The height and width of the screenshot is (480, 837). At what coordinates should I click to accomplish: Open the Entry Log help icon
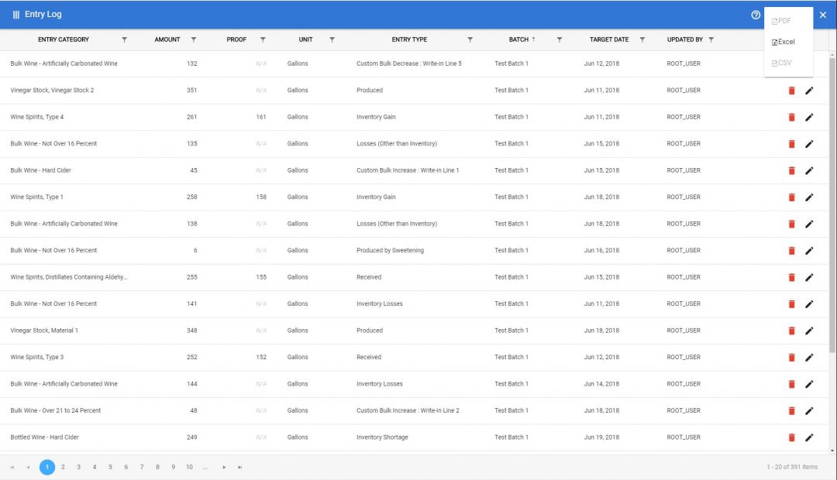755,15
